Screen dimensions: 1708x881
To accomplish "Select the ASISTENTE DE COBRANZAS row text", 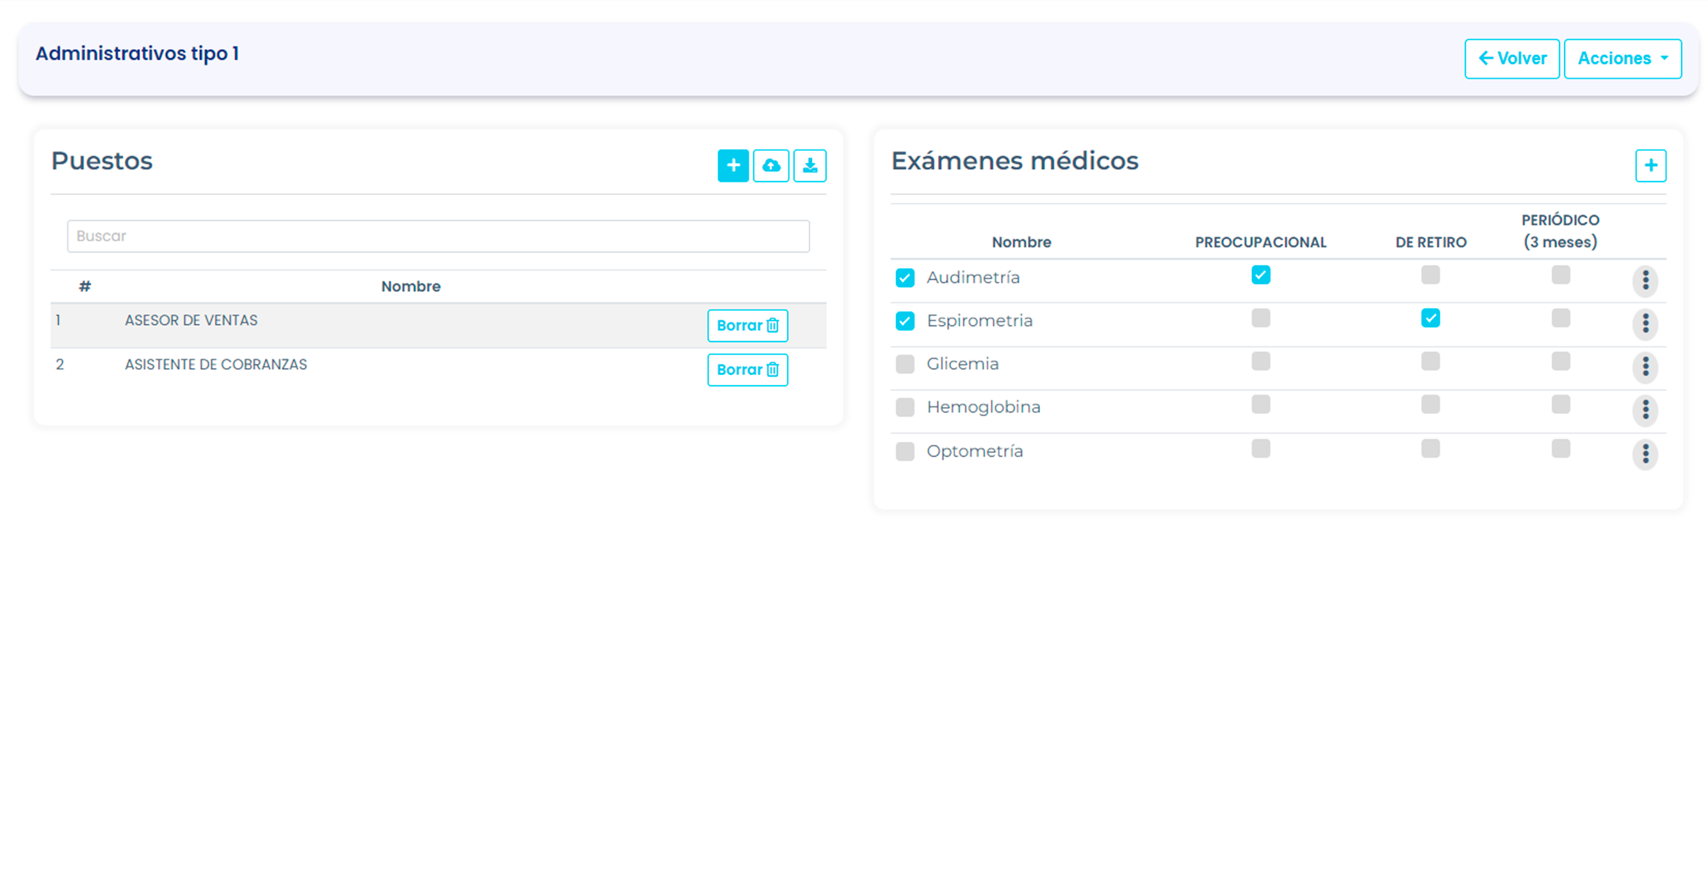I will [215, 364].
